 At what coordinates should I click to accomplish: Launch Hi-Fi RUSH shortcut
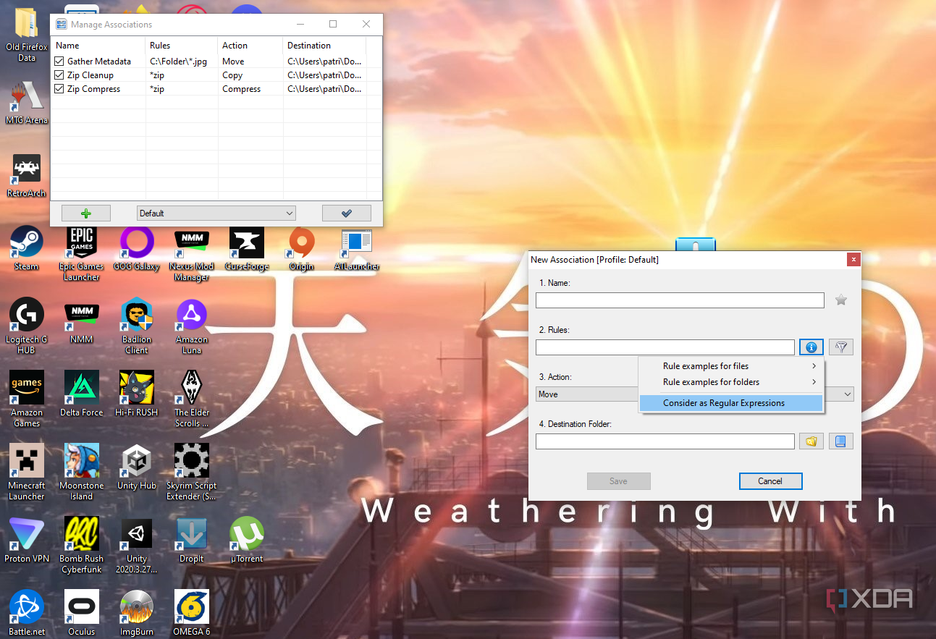click(x=137, y=394)
